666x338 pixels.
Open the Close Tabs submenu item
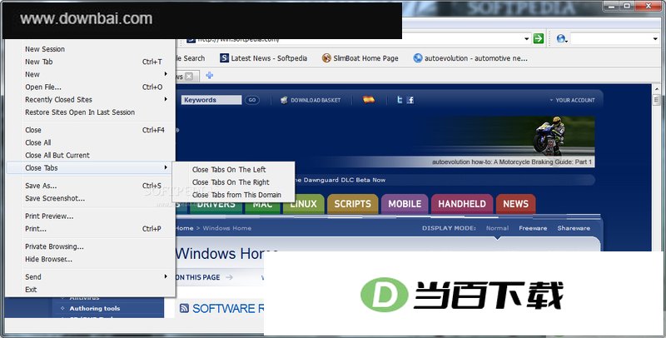(90, 167)
